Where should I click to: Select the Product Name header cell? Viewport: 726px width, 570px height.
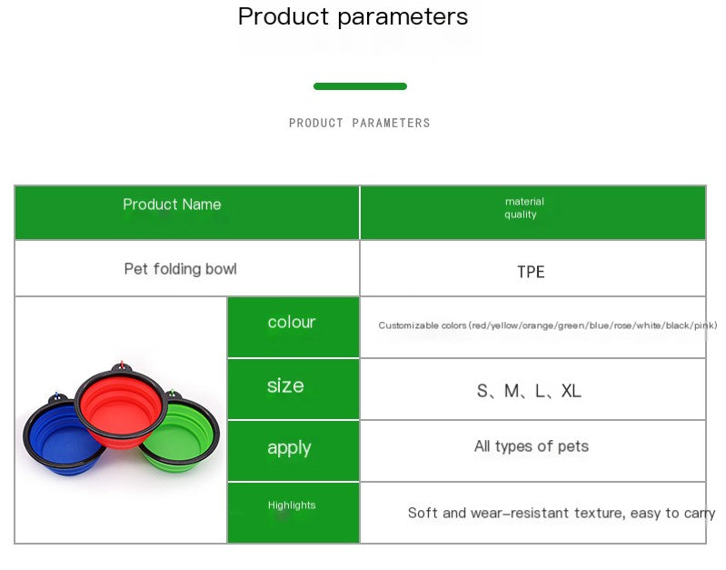click(x=187, y=212)
